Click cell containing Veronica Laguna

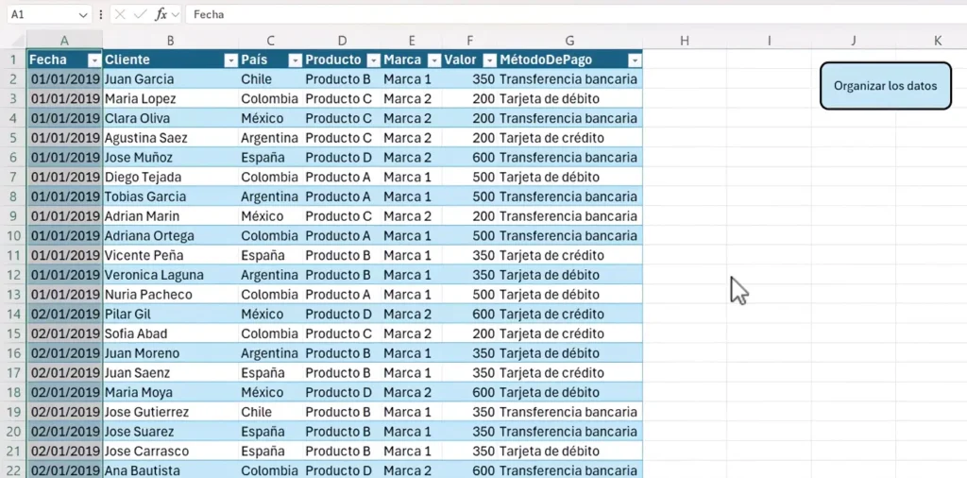(171, 275)
